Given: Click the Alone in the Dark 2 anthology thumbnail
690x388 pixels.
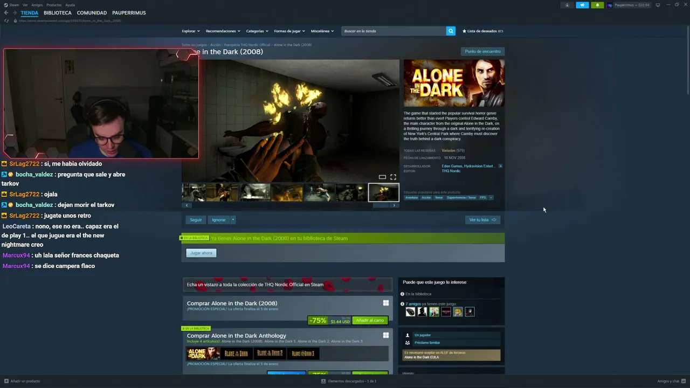Looking at the screenshot, I should coord(270,354).
